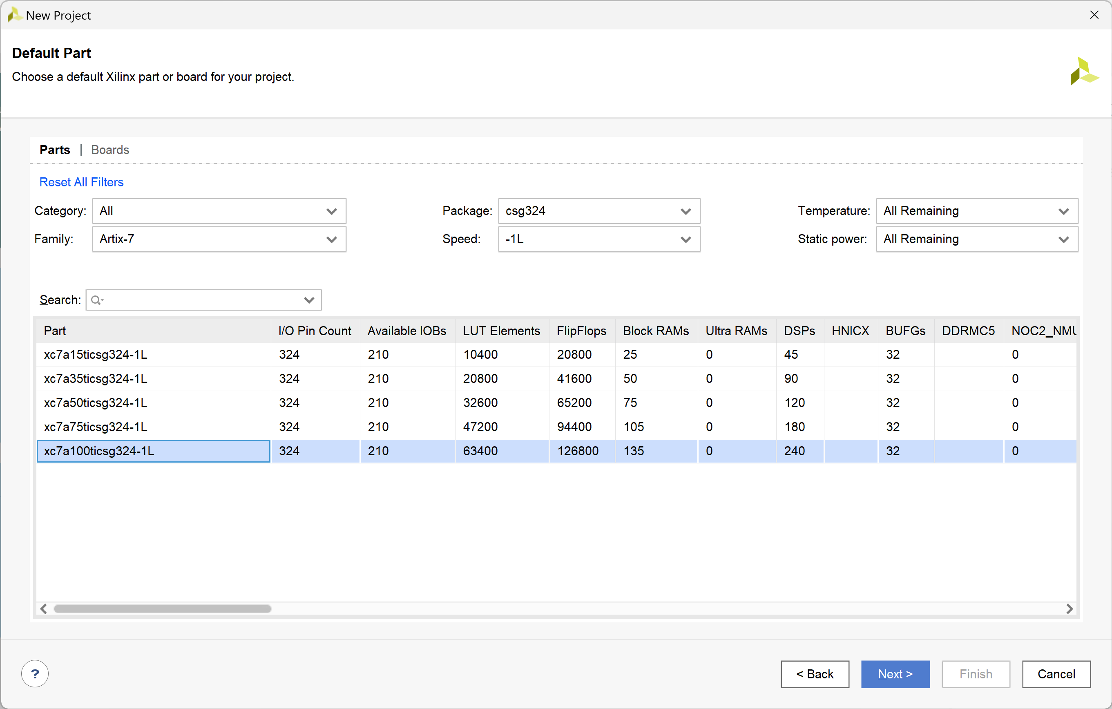Switch to the Boards tab
The image size is (1112, 709).
pos(110,150)
